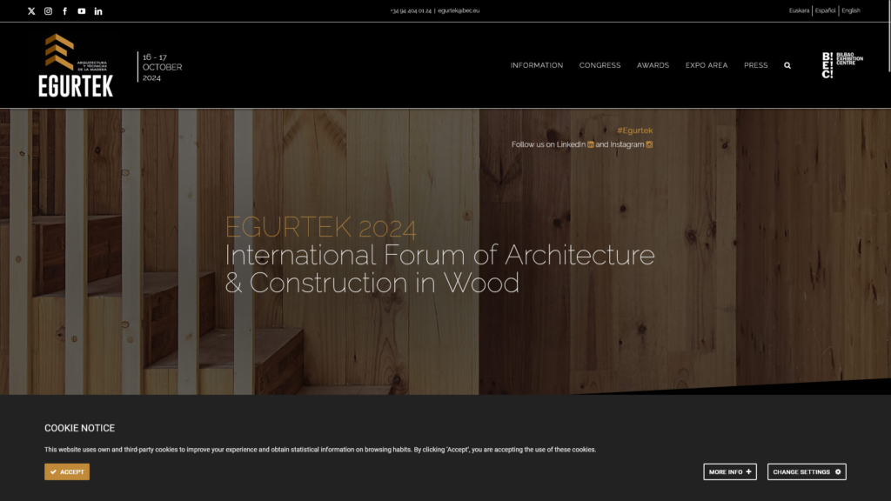Click the Bilbao Exhibition Centre logo
The height and width of the screenshot is (501, 891).
(842, 64)
